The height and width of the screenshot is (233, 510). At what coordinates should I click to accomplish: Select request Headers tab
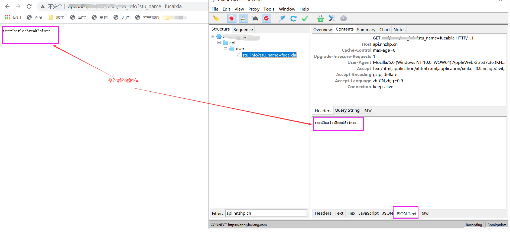323,111
